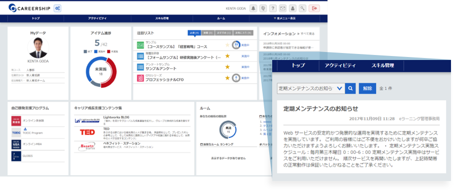Click the Benefit Station logo
Screen dimensions: 457x194
click(86, 146)
